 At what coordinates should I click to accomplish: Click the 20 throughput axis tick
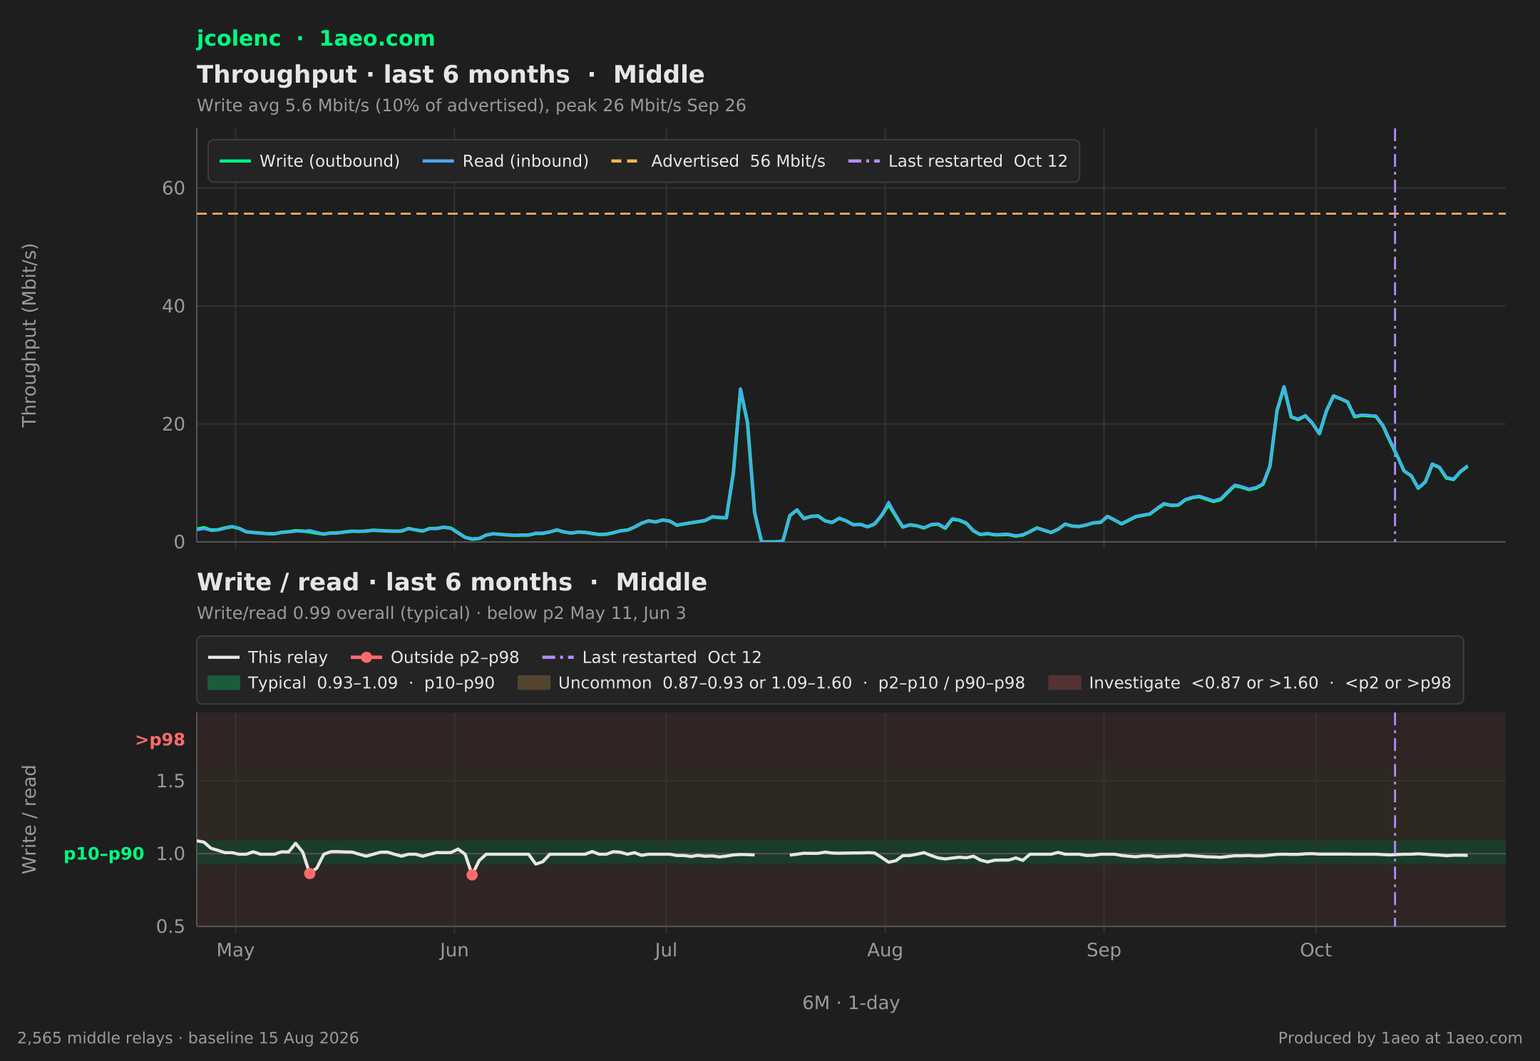[x=173, y=424]
